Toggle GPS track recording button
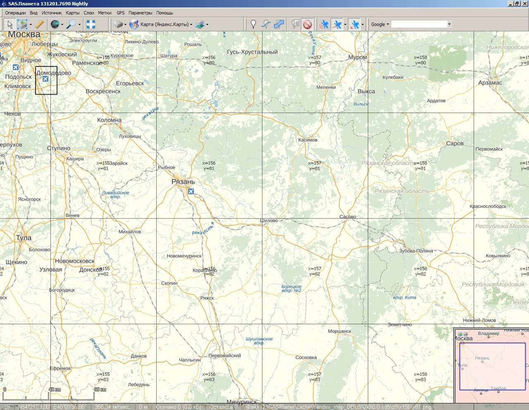 pos(337,24)
